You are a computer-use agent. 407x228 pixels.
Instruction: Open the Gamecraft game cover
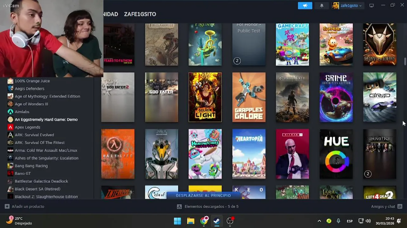(292, 45)
